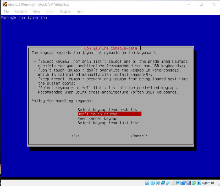This screenshot has width=220, height=186.
Task: Toggle the mouse integration status icon
Action: tap(194, 183)
